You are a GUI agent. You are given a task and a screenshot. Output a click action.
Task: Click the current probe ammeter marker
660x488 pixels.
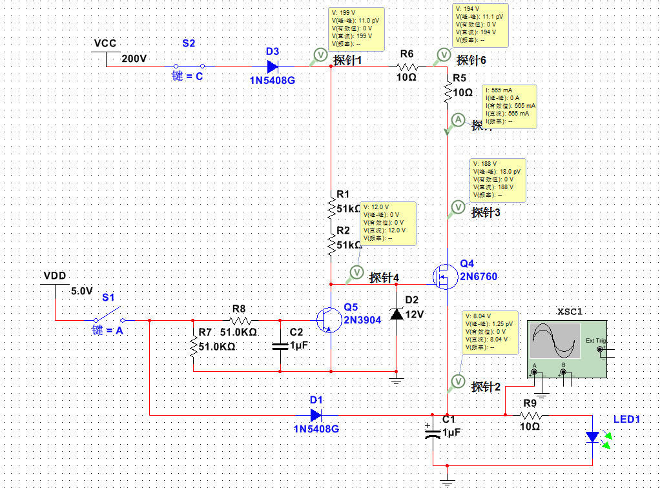[458, 120]
